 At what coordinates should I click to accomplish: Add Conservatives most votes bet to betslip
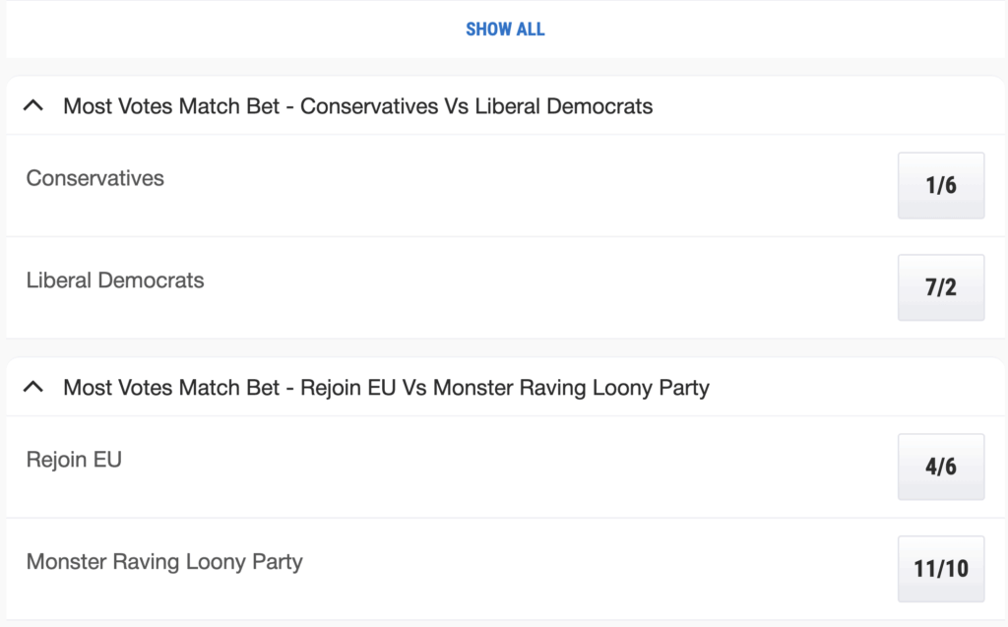pos(940,185)
